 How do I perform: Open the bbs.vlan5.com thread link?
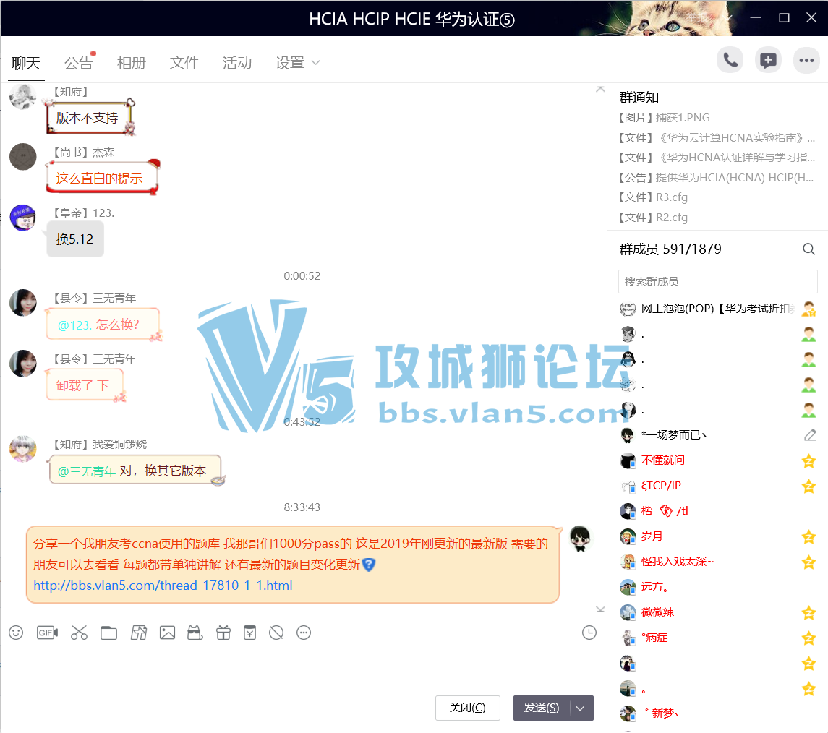tap(163, 586)
